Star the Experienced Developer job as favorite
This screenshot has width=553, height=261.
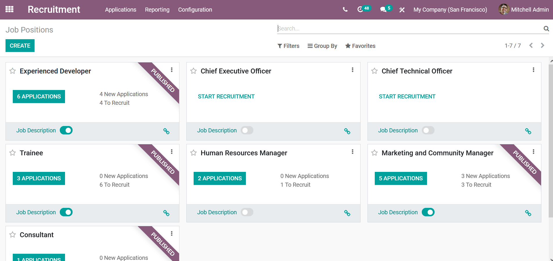click(x=12, y=71)
